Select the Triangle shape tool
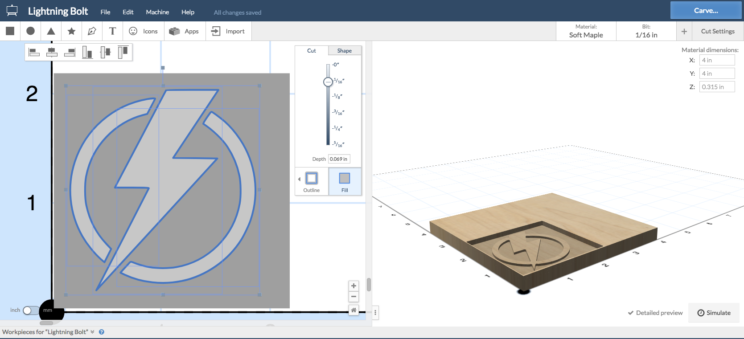744x339 pixels. (x=51, y=31)
